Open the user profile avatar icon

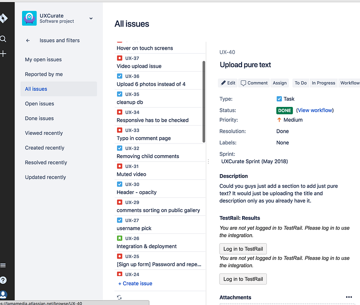[x=4, y=295]
